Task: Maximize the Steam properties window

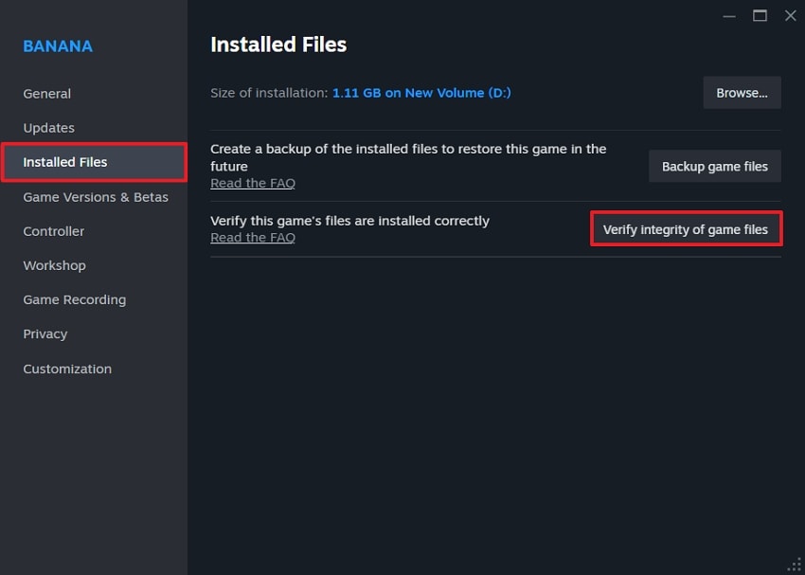Action: pyautogui.click(x=760, y=15)
